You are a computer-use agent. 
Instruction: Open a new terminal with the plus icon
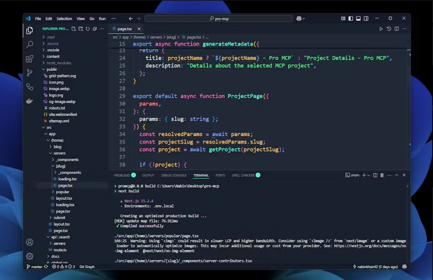click(364, 175)
